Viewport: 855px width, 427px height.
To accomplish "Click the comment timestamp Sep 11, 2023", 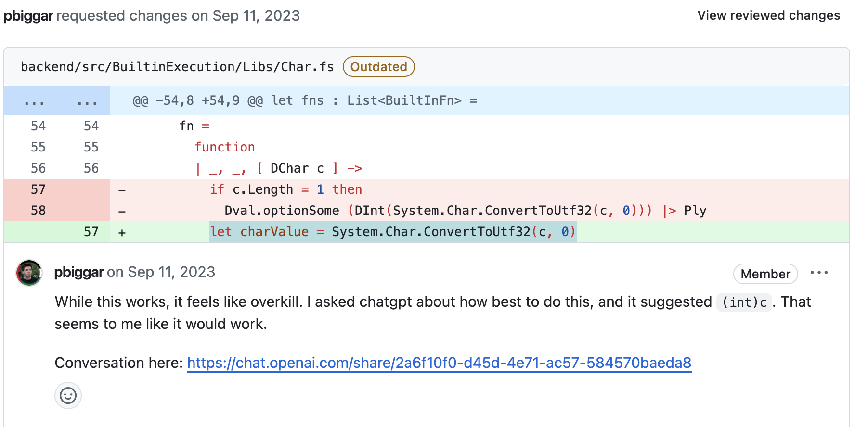I will (171, 272).
